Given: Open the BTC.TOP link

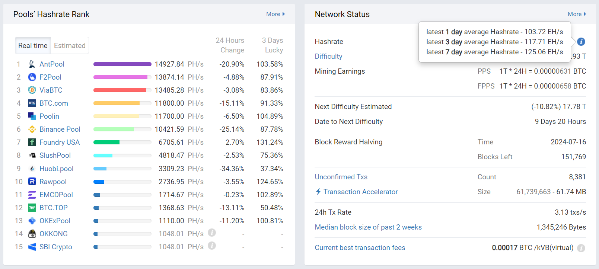Looking at the screenshot, I should 54,208.
